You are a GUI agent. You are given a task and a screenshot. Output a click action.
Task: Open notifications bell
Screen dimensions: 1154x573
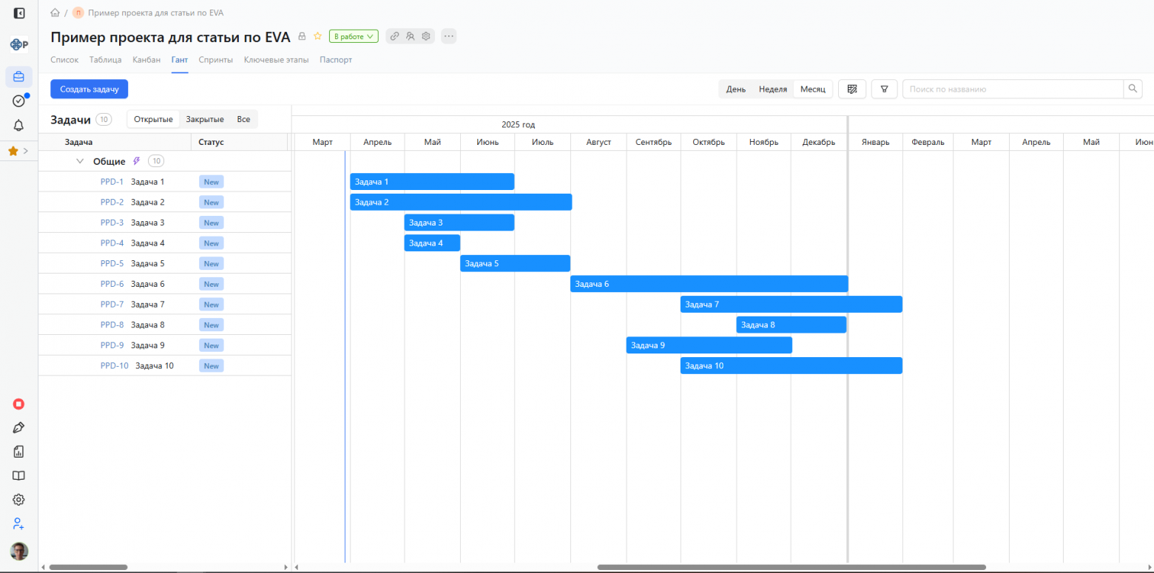[x=19, y=126]
